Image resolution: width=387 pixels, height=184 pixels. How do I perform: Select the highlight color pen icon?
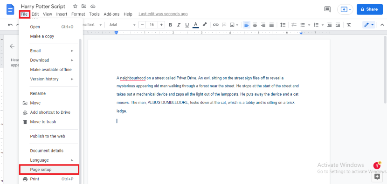(x=204, y=25)
